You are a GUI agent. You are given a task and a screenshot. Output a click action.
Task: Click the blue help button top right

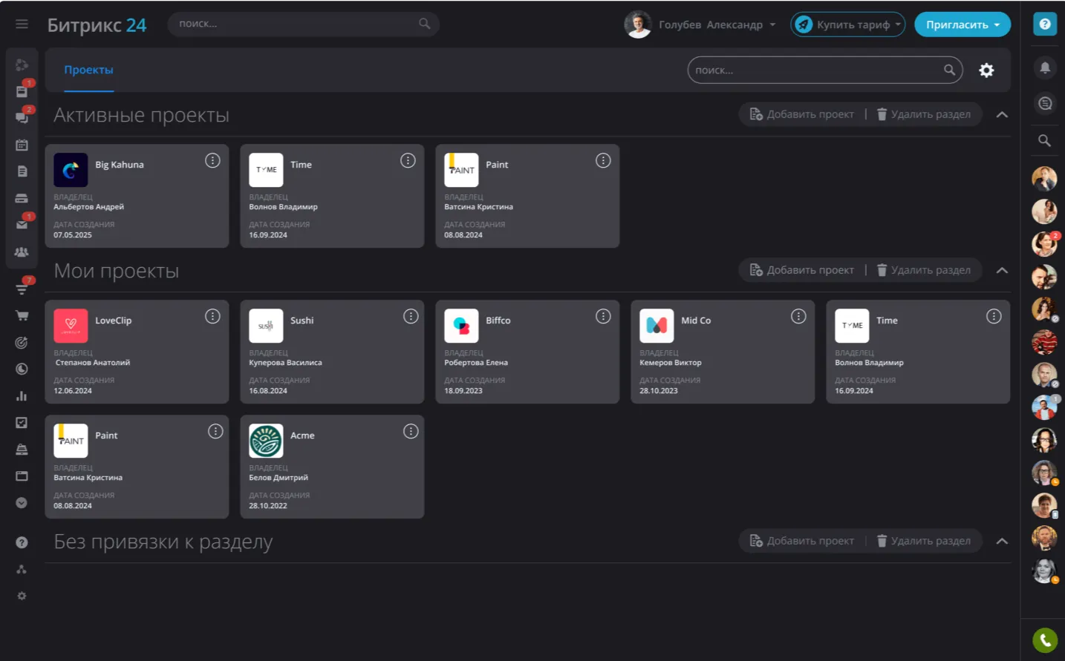coord(1045,24)
